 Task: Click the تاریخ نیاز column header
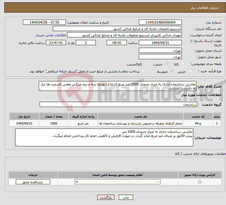24,116
